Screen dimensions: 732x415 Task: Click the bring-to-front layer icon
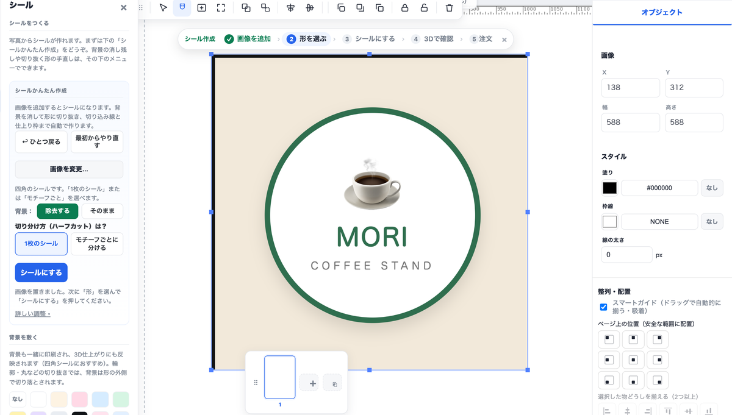click(341, 8)
